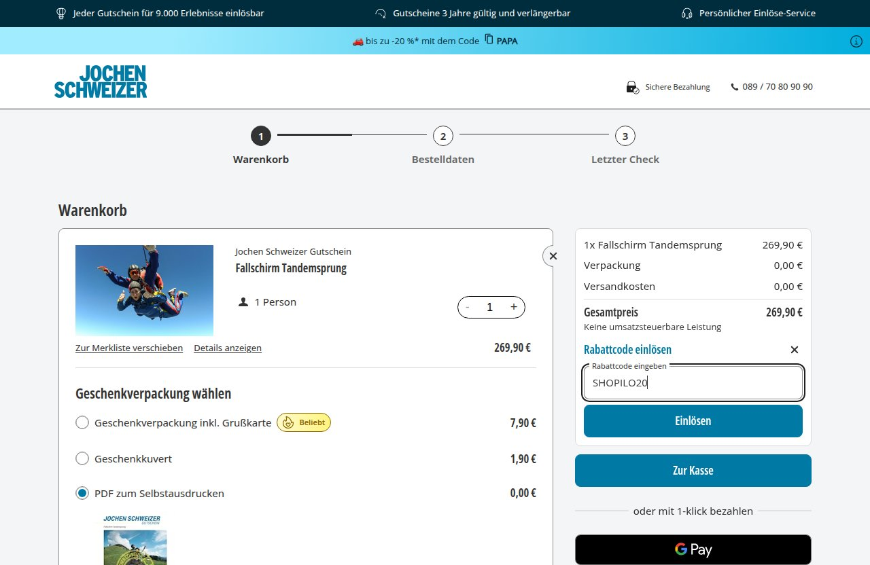The height and width of the screenshot is (565, 870).
Task: Click the oder mit 1-klick bezahlen text
Action: [x=693, y=511]
